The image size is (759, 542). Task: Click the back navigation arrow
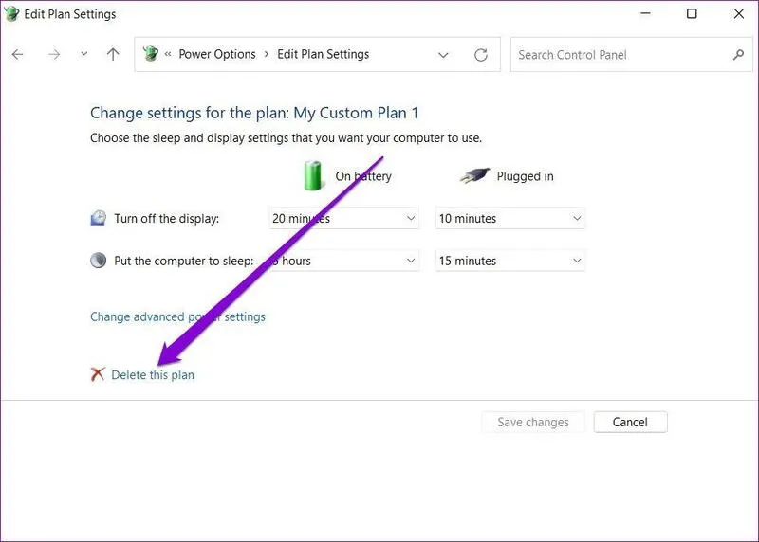[17, 55]
